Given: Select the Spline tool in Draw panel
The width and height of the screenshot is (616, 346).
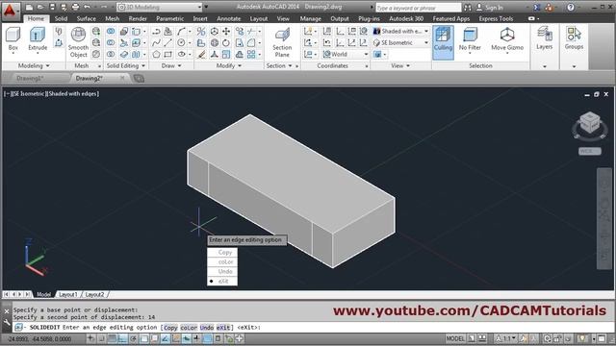Looking at the screenshot, I should [x=156, y=42].
